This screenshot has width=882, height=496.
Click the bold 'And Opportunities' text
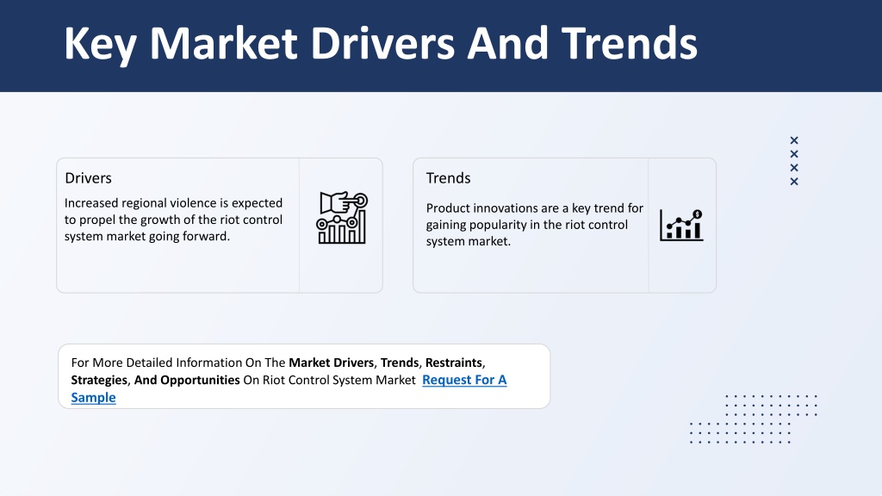click(x=187, y=380)
